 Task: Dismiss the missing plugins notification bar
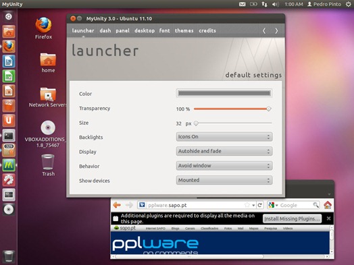pyautogui.click(x=328, y=218)
